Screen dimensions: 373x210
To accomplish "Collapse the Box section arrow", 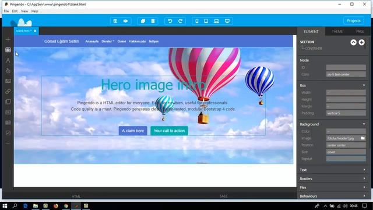I will [364, 85].
